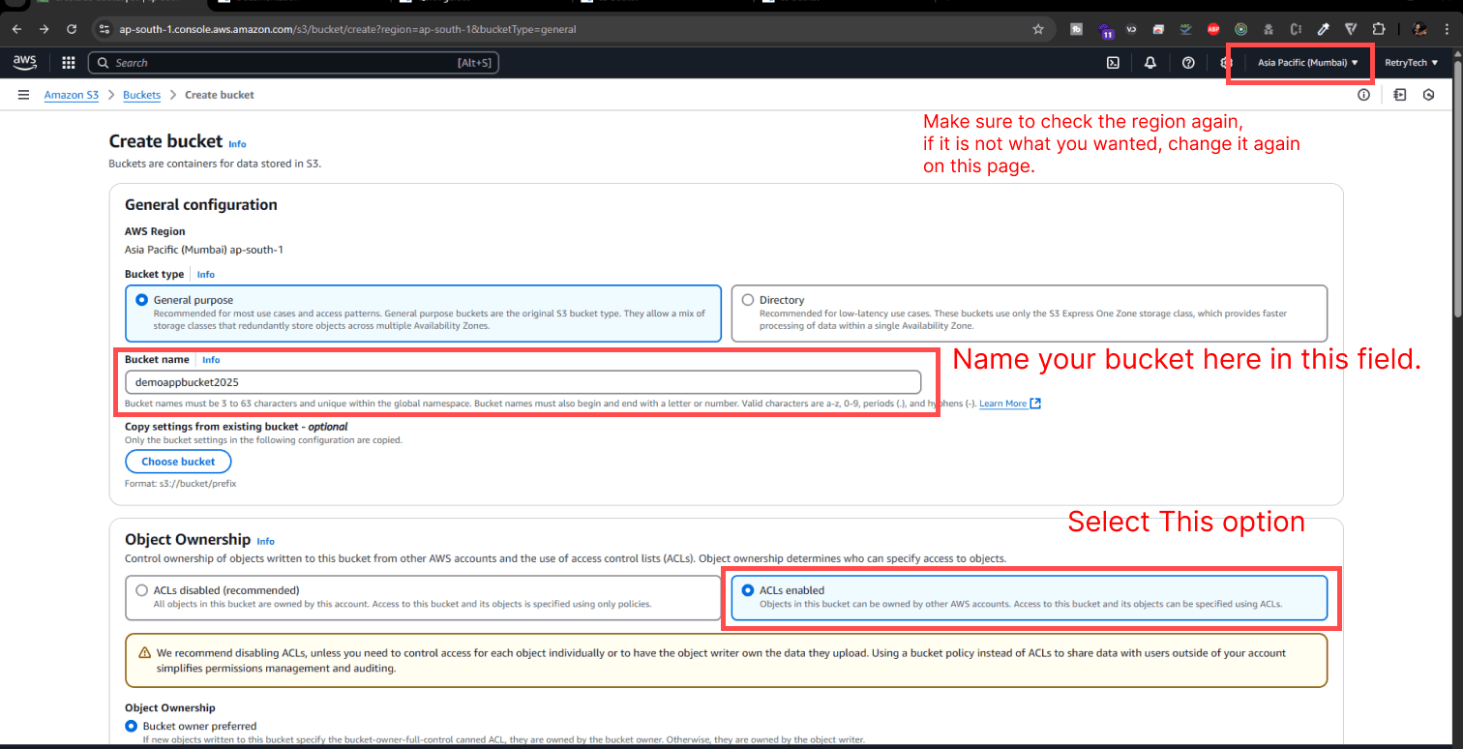Navigate to Amazon S3 breadcrumb link
1463x749 pixels.
pos(71,94)
